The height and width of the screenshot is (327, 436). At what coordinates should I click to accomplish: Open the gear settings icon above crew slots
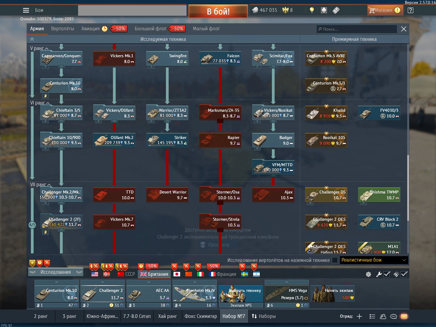(x=368, y=274)
